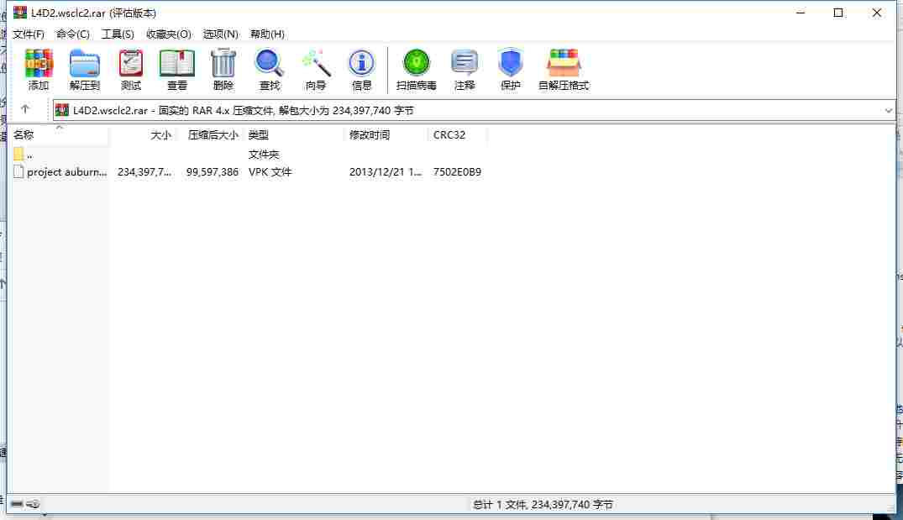Sort by Type (类型) column header
The height and width of the screenshot is (520, 903).
(x=294, y=134)
